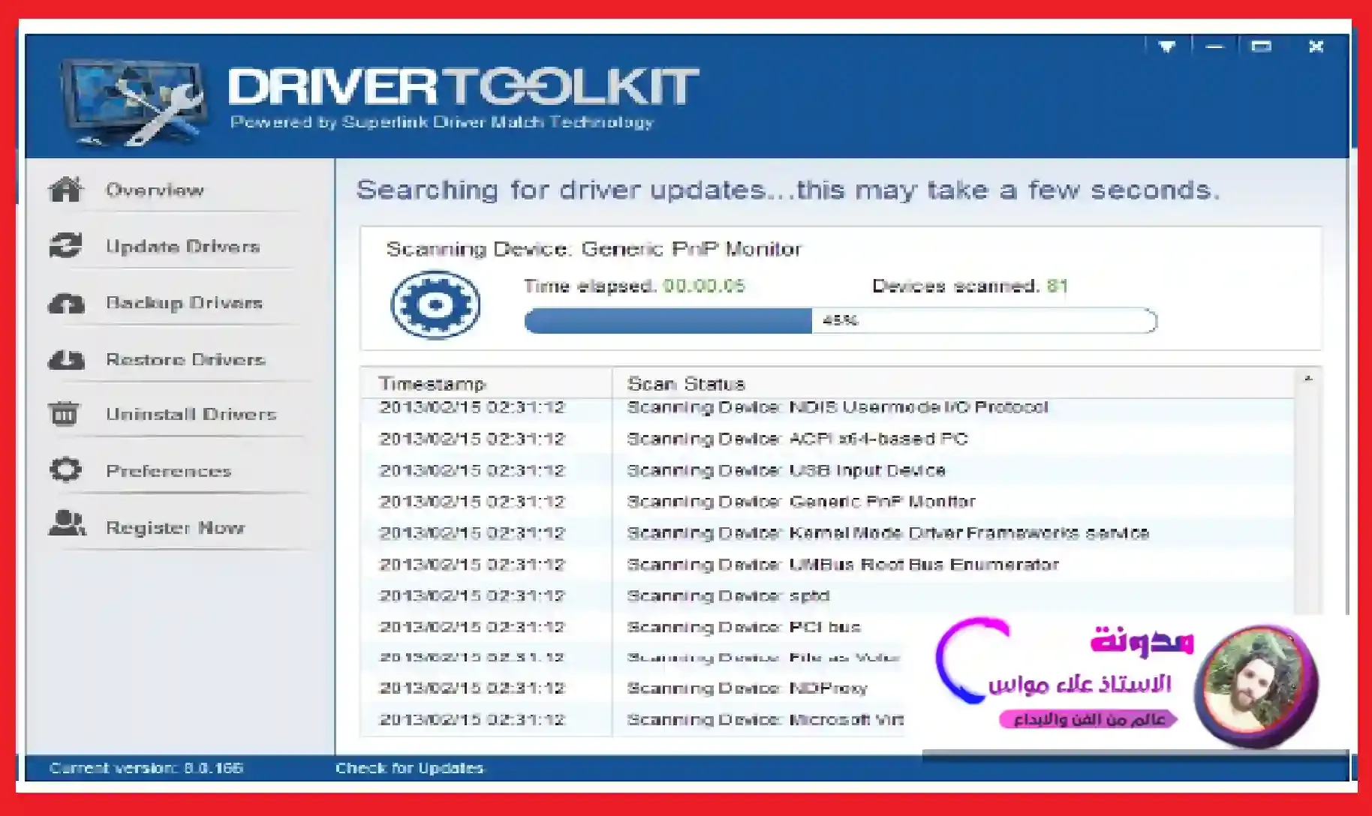Open the Uninstall Drivers section
The height and width of the screenshot is (816, 1372).
tap(191, 414)
